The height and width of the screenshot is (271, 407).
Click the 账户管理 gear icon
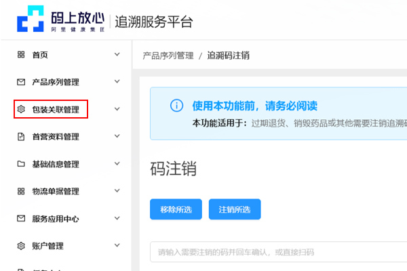[x=20, y=246]
